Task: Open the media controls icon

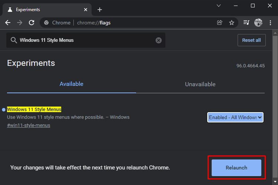Action: (x=246, y=23)
